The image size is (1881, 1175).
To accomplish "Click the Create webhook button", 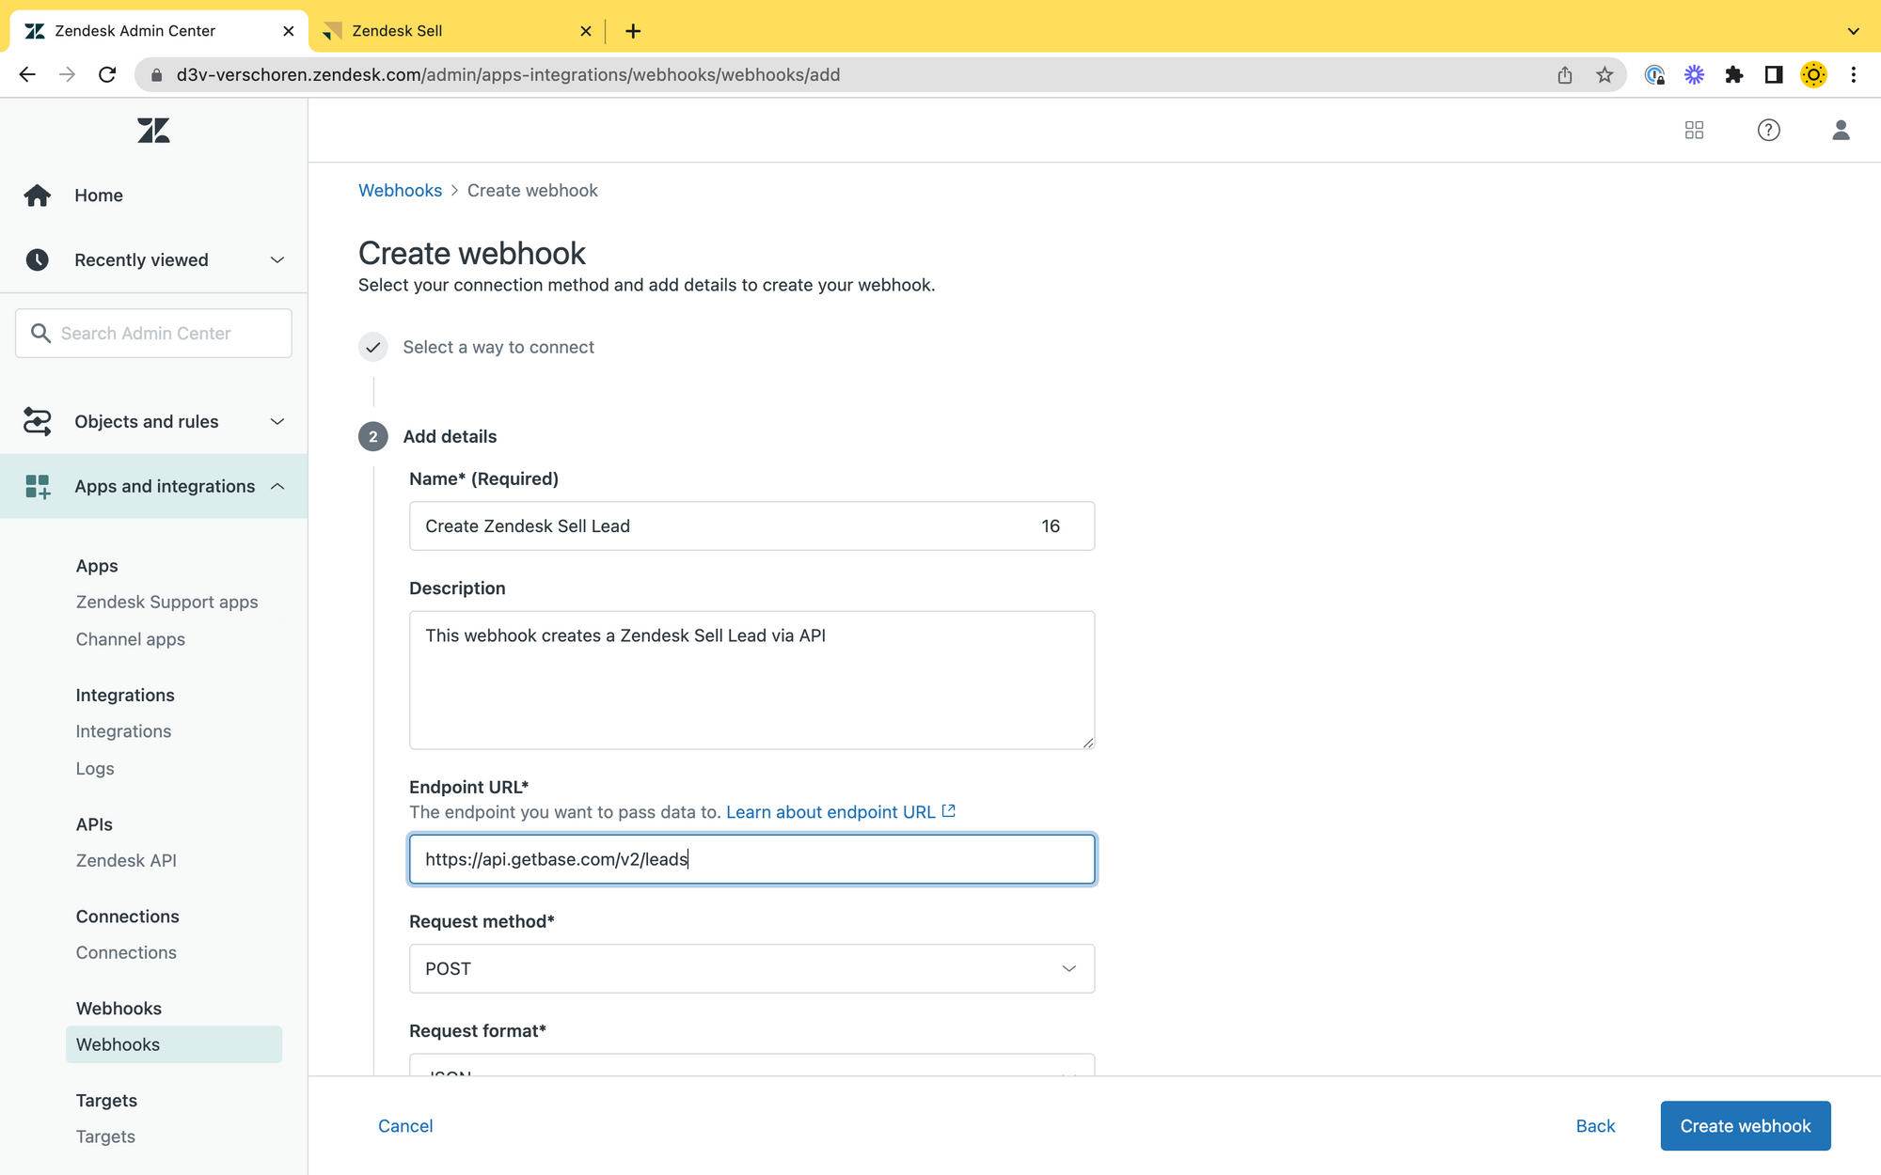I will coord(1745,1126).
